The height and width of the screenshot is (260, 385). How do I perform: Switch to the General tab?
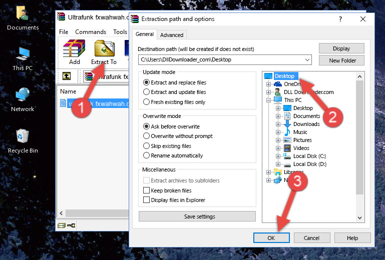coord(145,34)
